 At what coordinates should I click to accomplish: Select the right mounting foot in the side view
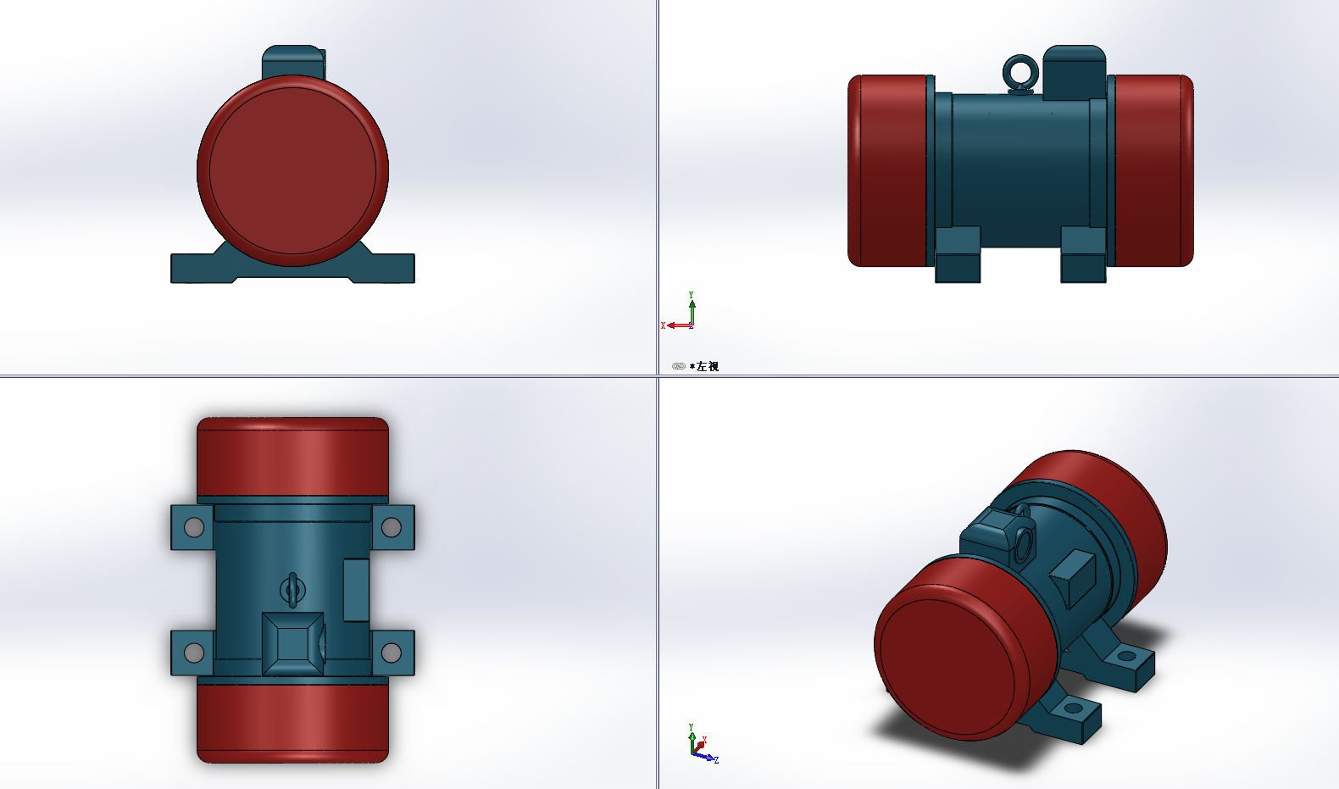(x=1083, y=254)
